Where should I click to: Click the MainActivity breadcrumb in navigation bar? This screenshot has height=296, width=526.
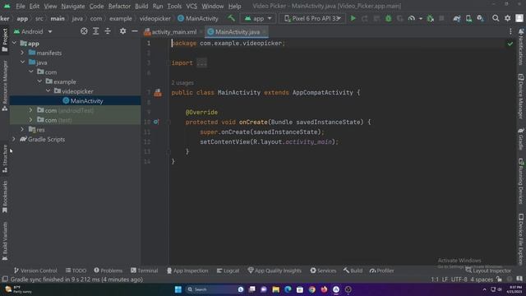[198, 18]
